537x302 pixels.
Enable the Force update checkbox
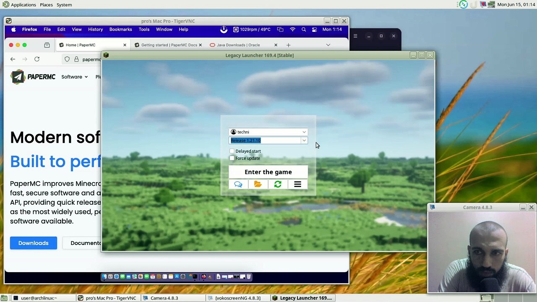232,158
